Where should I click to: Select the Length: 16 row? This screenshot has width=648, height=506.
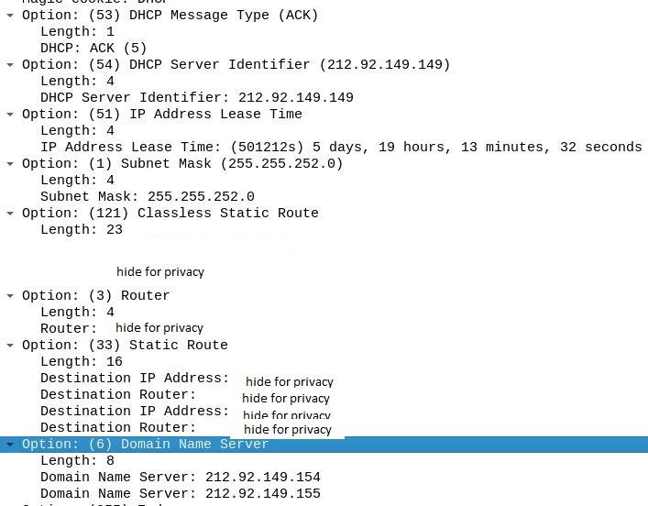click(81, 361)
